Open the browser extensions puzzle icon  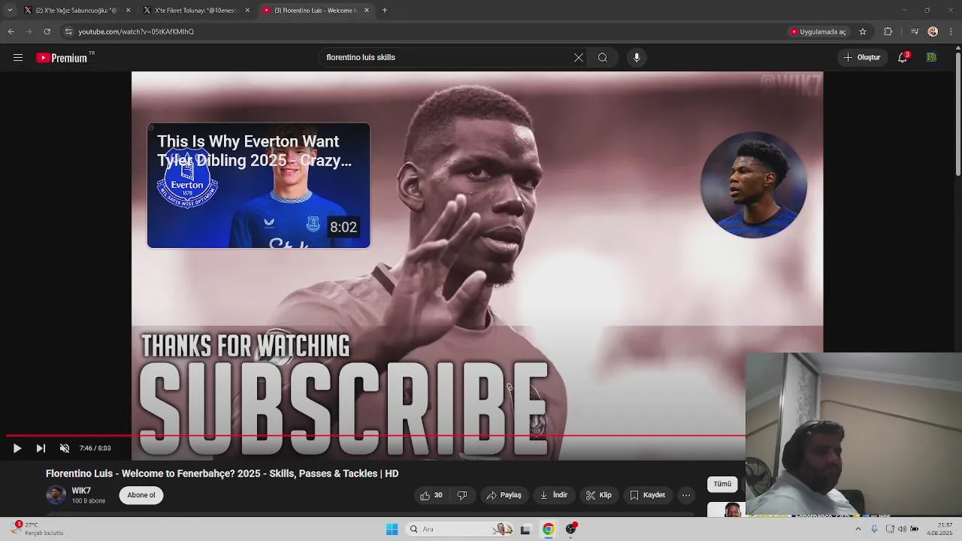coord(888,32)
